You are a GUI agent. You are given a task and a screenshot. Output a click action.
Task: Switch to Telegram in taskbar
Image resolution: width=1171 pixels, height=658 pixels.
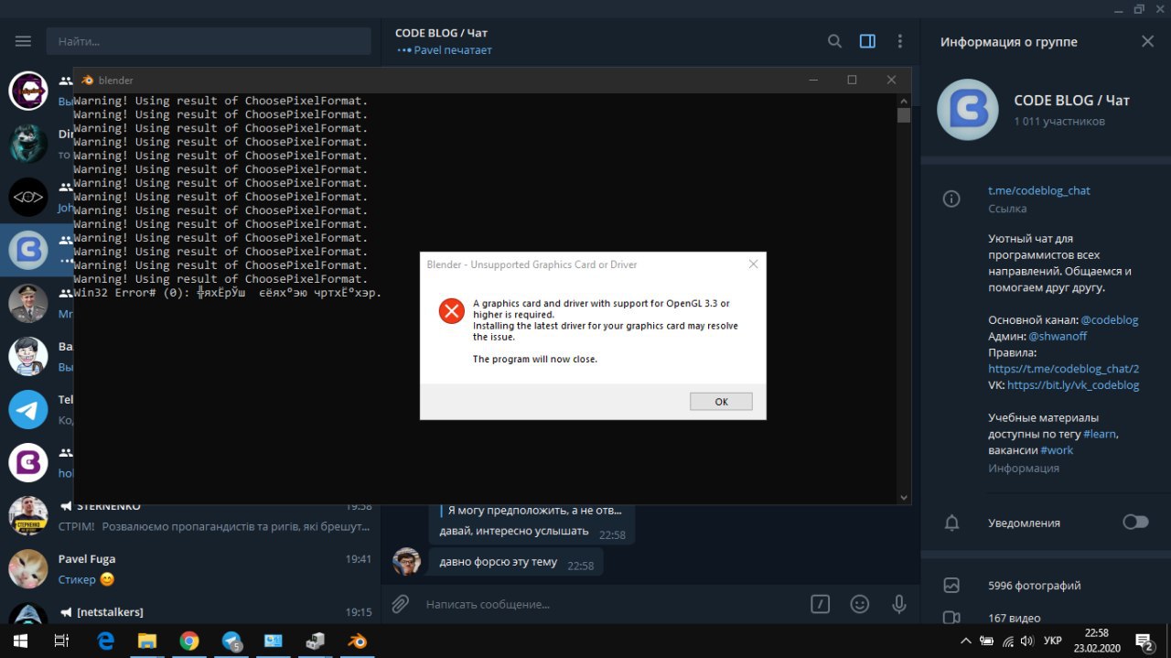[x=231, y=641]
